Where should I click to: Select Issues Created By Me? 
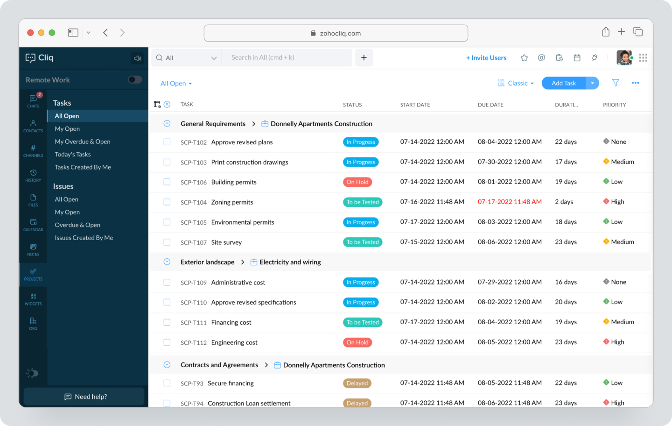(84, 237)
